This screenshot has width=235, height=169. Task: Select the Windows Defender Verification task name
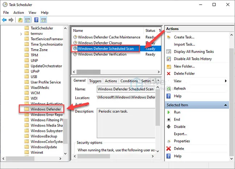tap(102, 54)
